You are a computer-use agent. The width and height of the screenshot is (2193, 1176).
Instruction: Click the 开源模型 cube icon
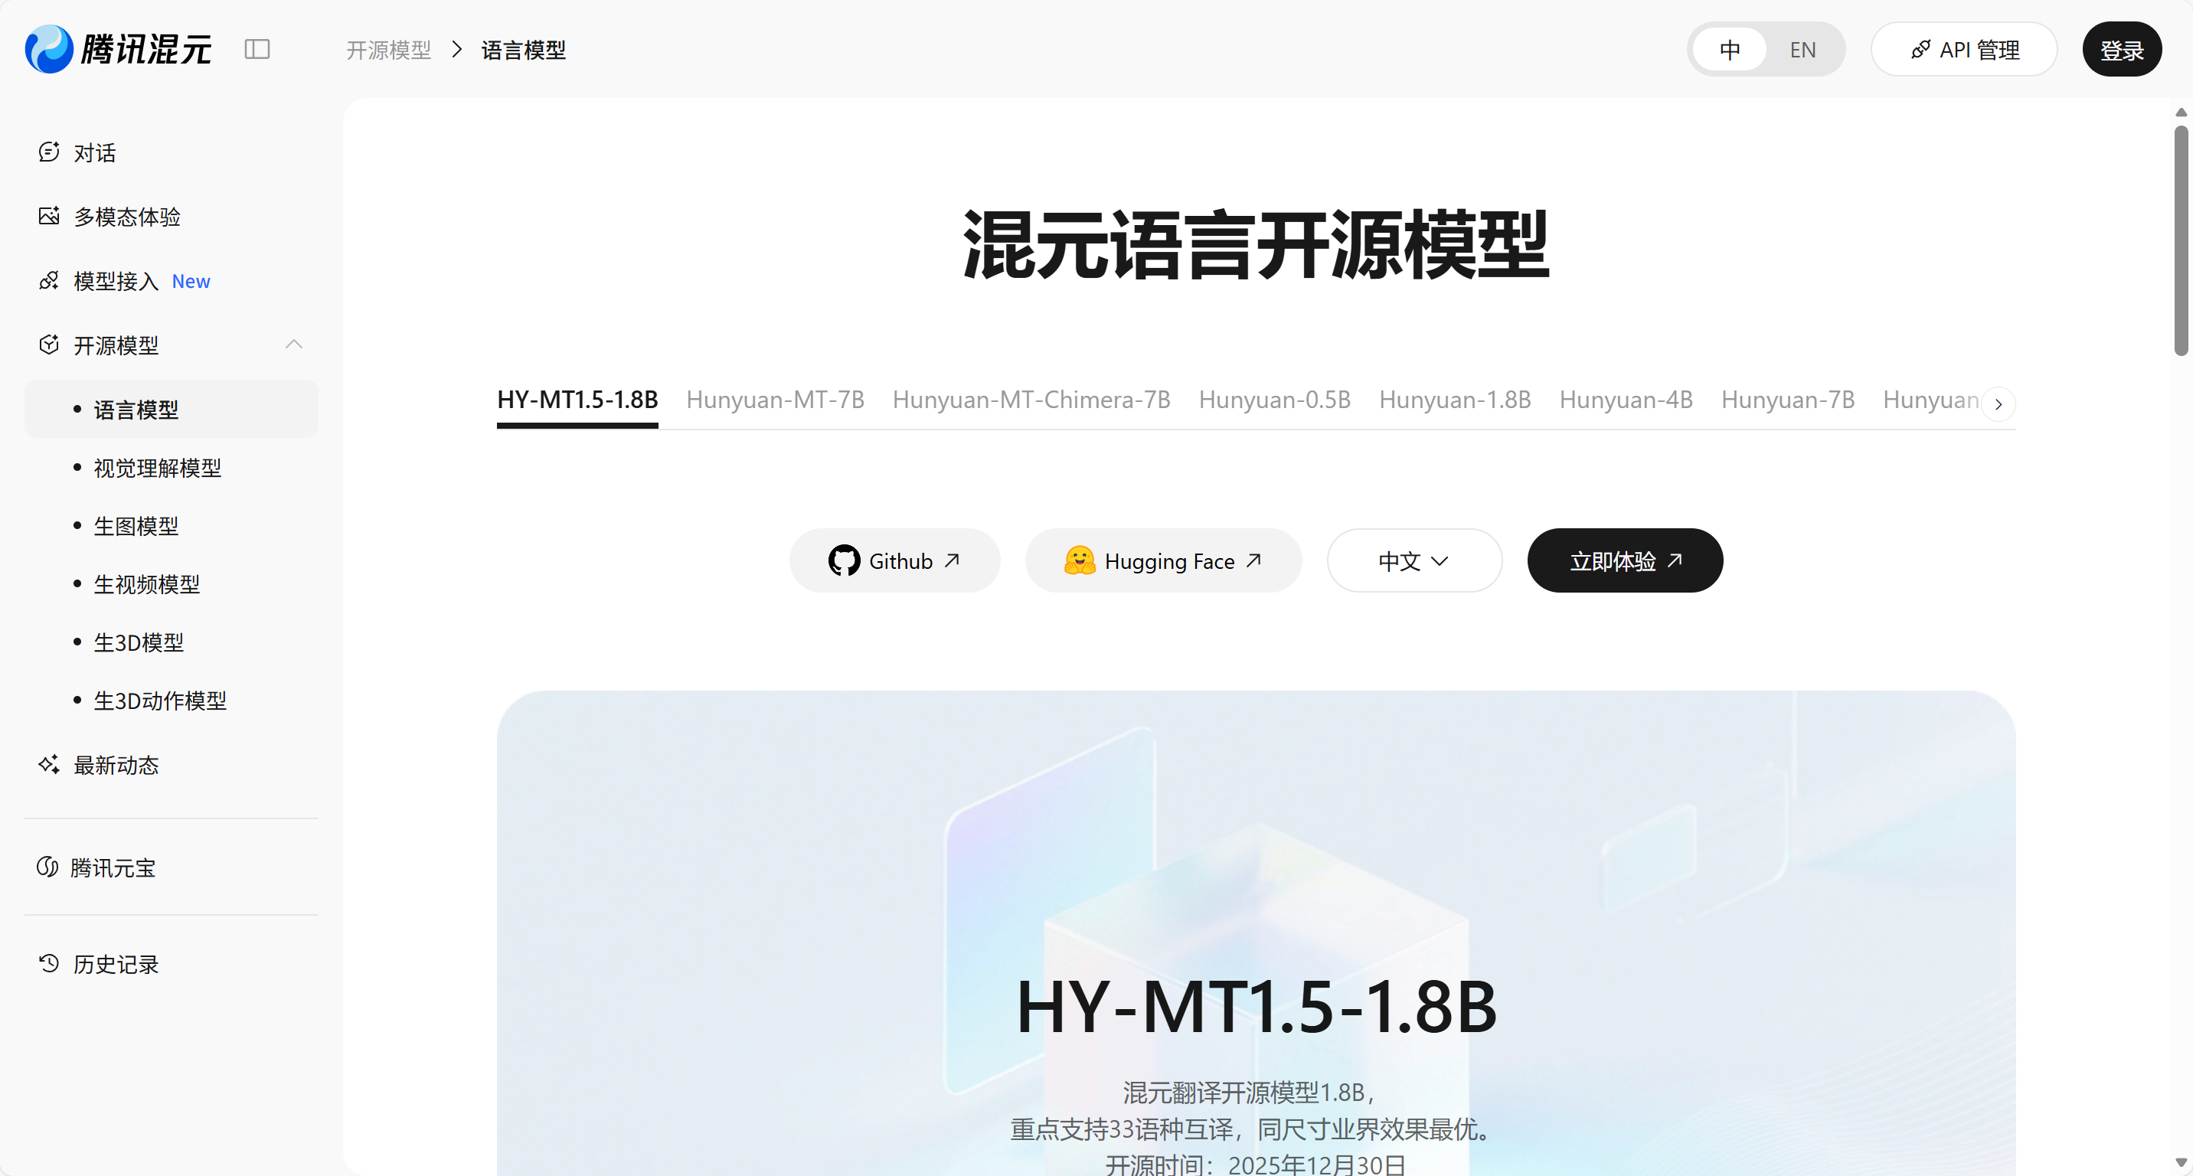[x=49, y=345]
